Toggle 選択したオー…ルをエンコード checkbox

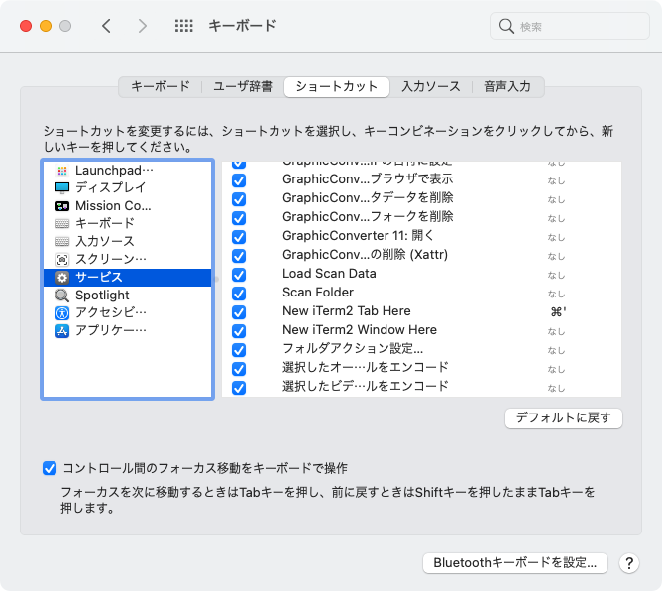(239, 369)
